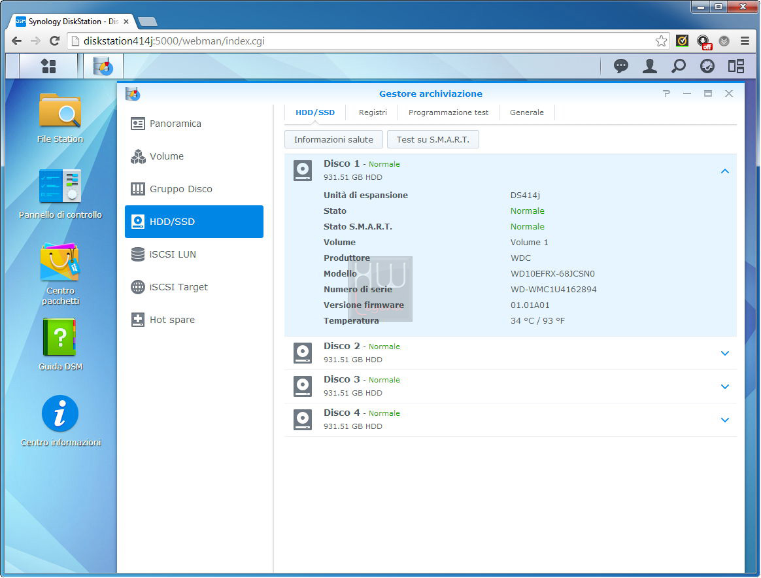Image resolution: width=761 pixels, height=578 pixels.
Task: Switch to the Registri tab
Action: tap(373, 112)
